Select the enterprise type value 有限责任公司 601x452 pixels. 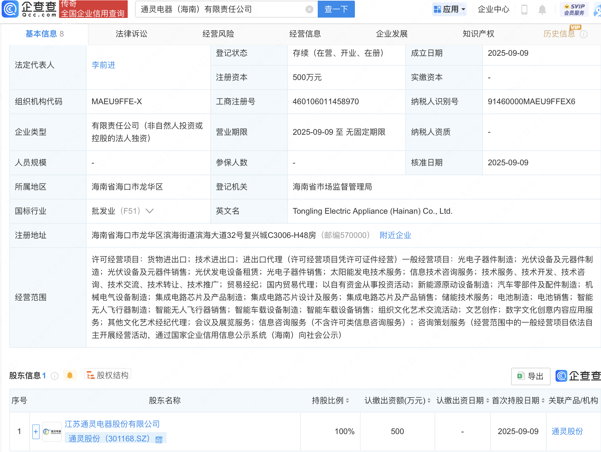point(147,132)
